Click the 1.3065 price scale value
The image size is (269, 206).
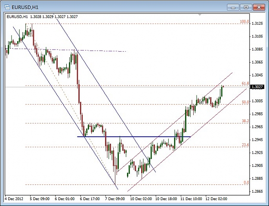point(257,62)
